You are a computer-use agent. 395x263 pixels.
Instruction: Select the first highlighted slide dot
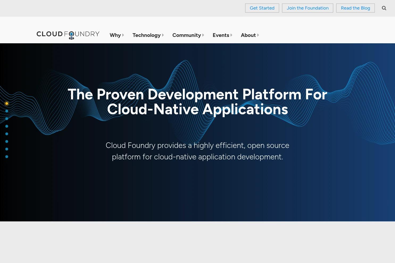coord(7,103)
